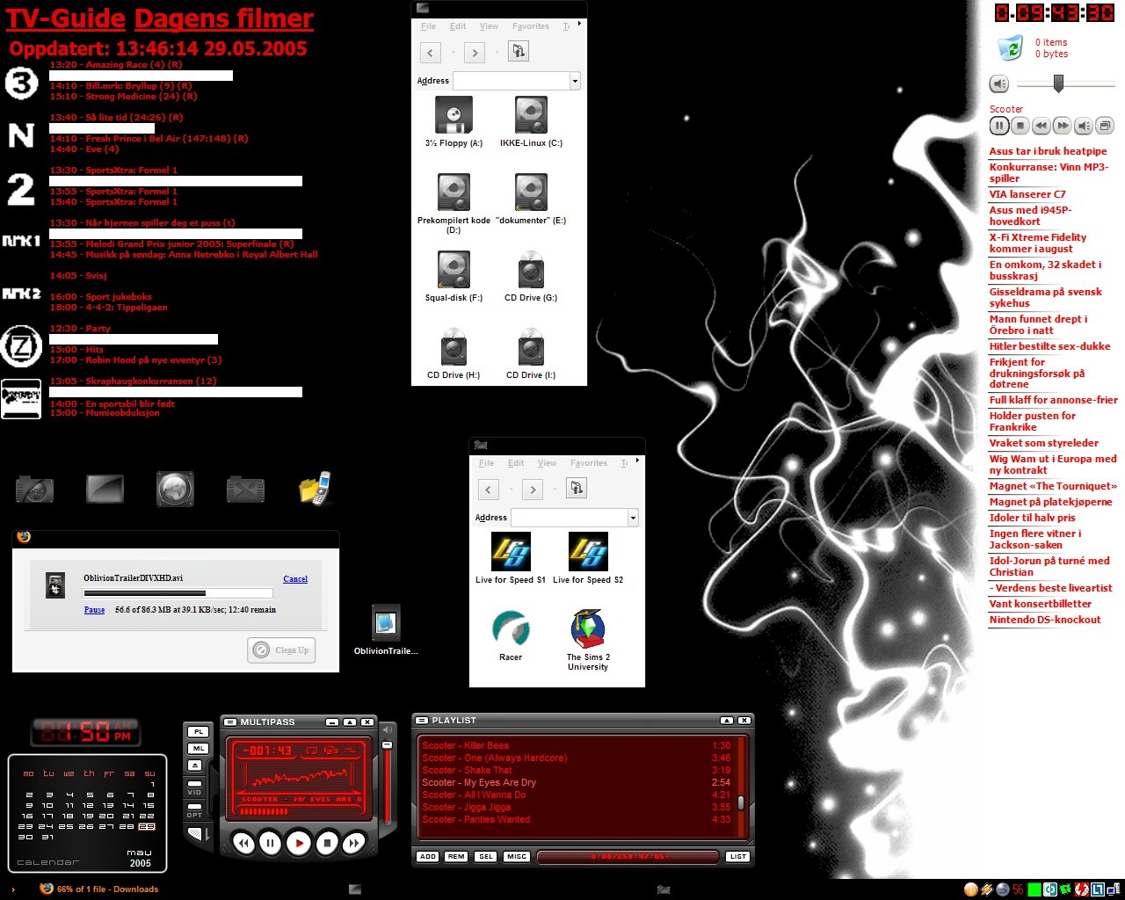This screenshot has height=900, width=1125.
Task: Open the 3½ Floppy (A:) drive
Action: coord(454,121)
